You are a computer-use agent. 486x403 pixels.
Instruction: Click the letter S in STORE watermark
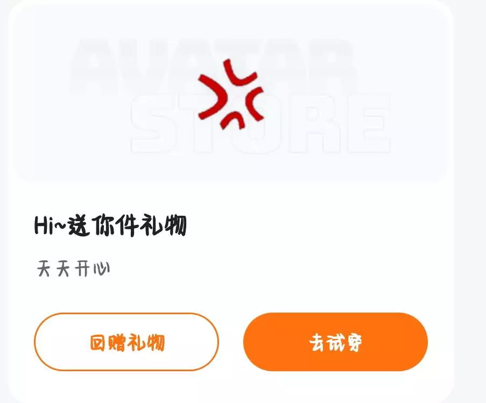click(153, 124)
